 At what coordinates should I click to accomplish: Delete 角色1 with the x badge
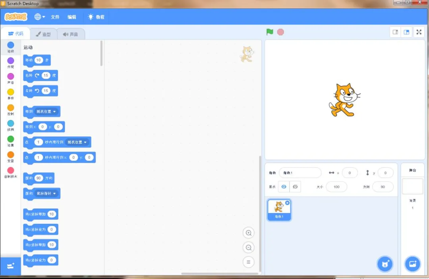pos(287,203)
